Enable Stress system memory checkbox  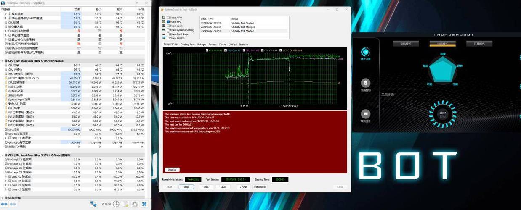coord(168,30)
